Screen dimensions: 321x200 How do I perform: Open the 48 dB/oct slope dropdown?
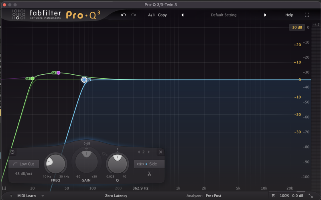click(x=24, y=173)
